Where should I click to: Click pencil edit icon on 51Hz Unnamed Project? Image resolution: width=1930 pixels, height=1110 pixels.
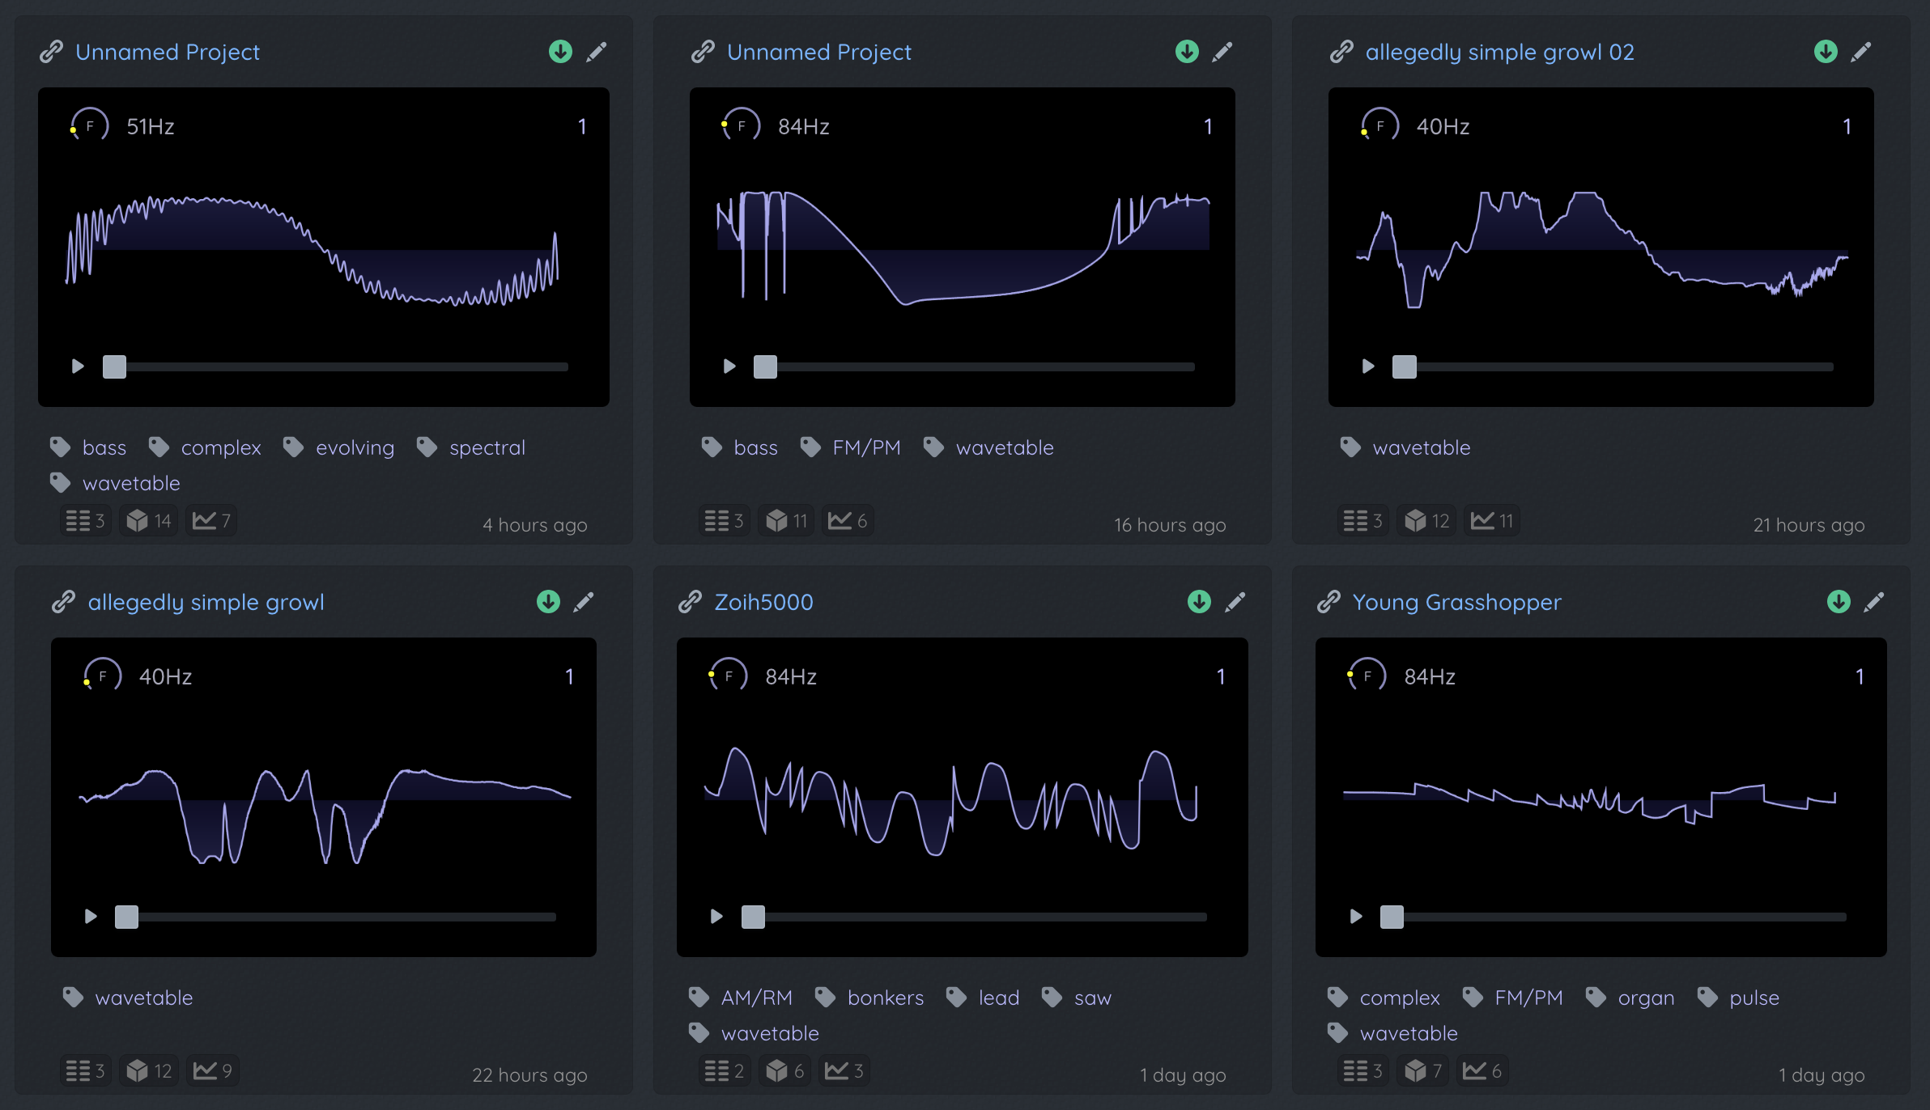[597, 52]
